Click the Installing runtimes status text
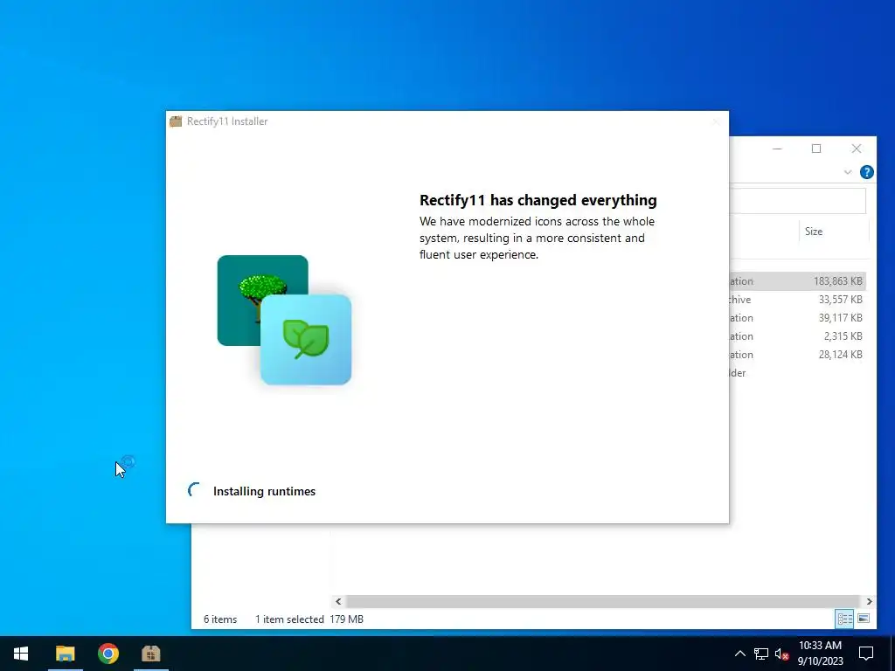This screenshot has width=895, height=671. coord(264,491)
